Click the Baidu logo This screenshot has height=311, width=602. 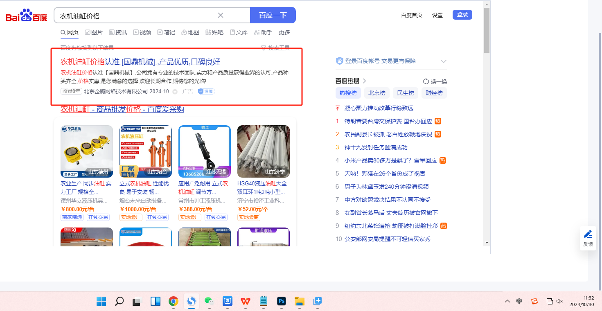click(26, 16)
